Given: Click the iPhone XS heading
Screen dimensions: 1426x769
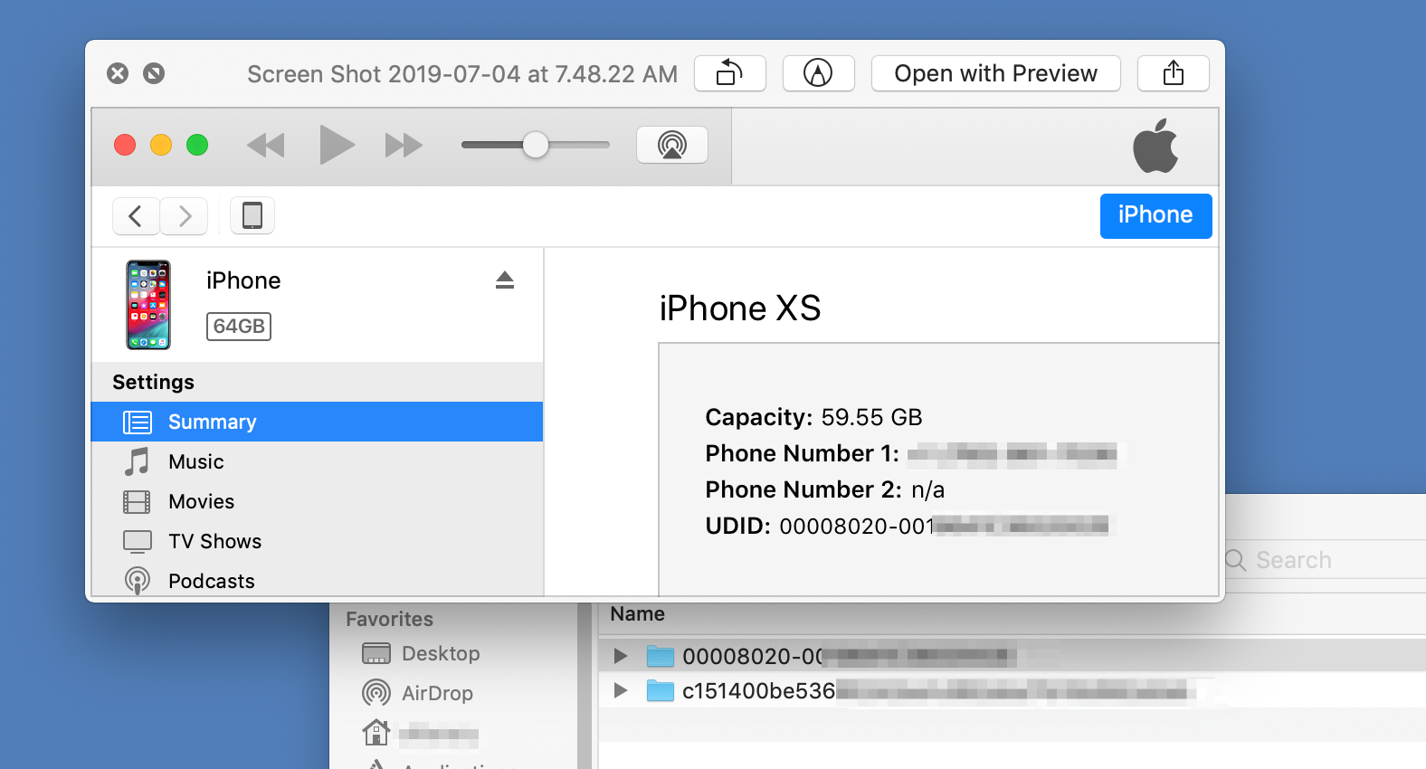Looking at the screenshot, I should click(x=740, y=309).
